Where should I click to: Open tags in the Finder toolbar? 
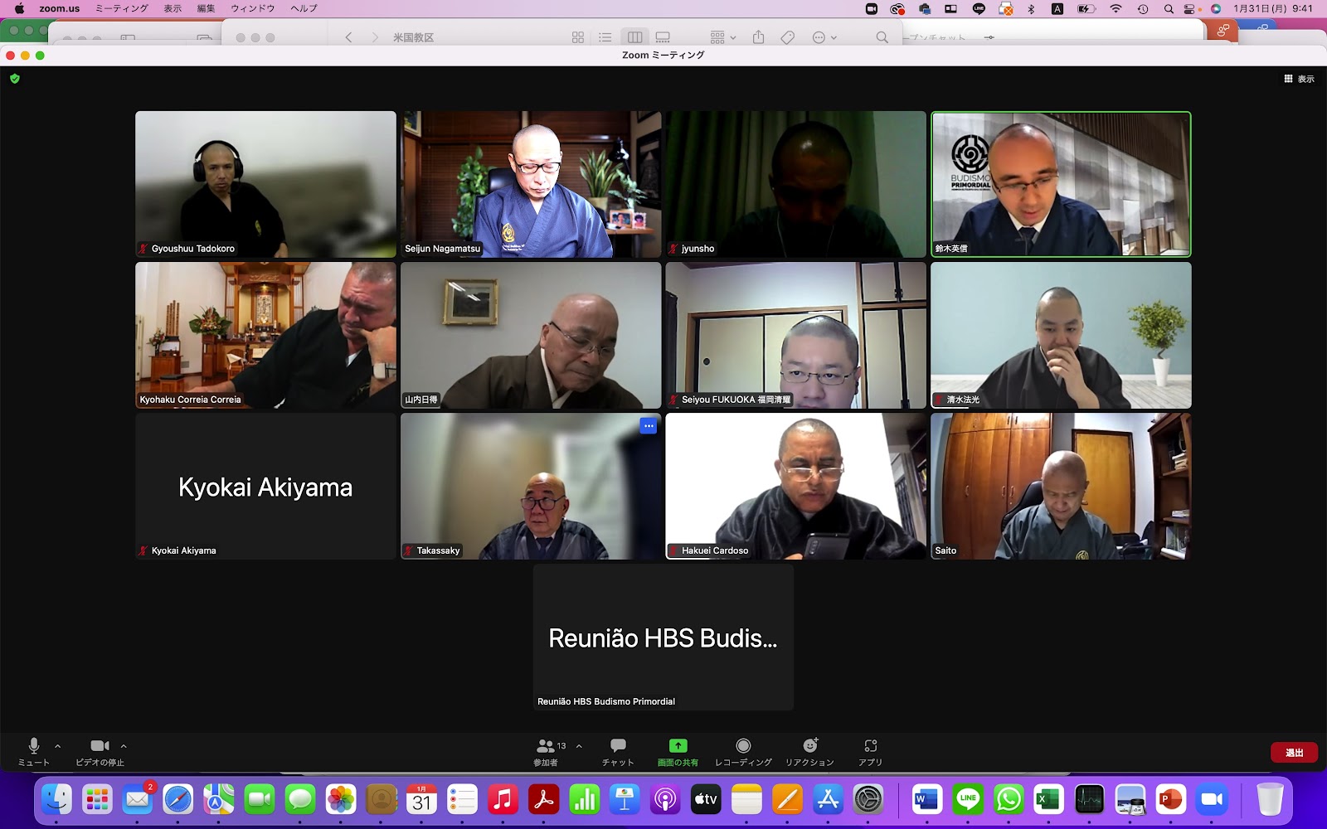tap(788, 37)
